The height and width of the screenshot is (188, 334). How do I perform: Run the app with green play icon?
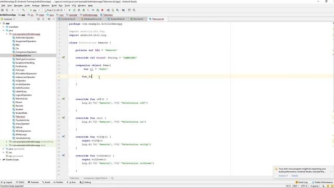[x=69, y=10]
